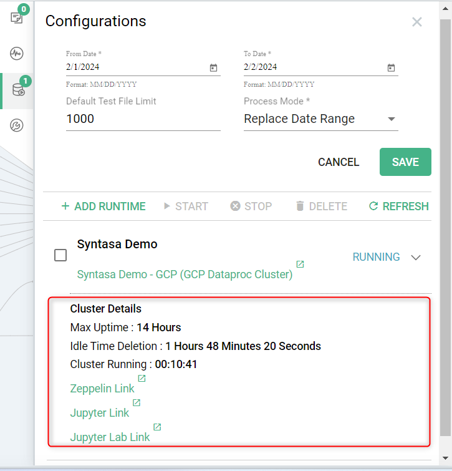Click the Default Test File Limit field
This screenshot has width=452, height=471.
143,119
